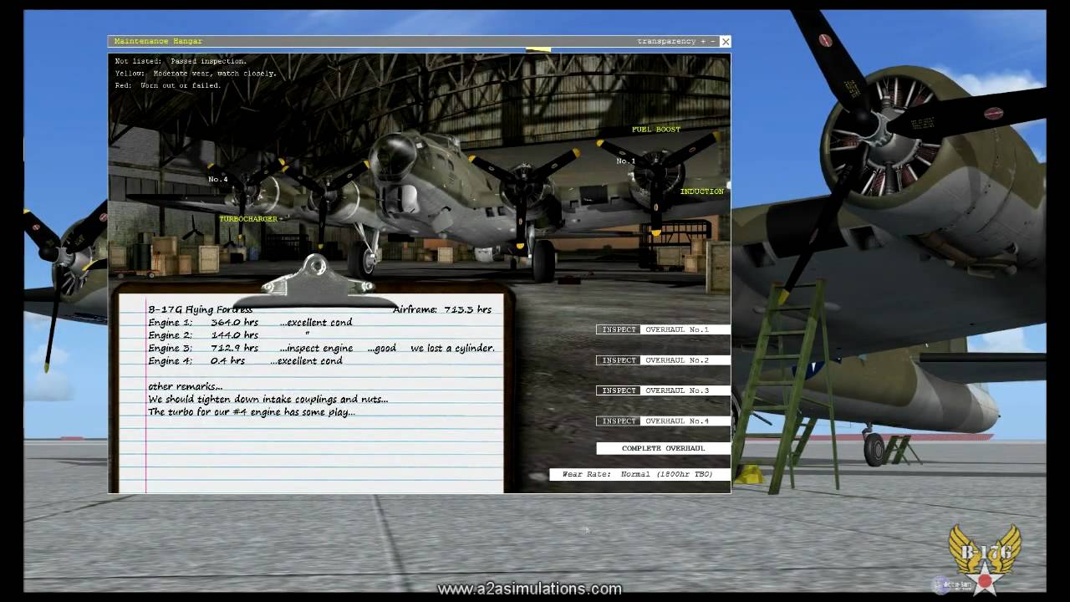Increase window transparency with the plus button
1070x602 pixels.
click(x=703, y=41)
